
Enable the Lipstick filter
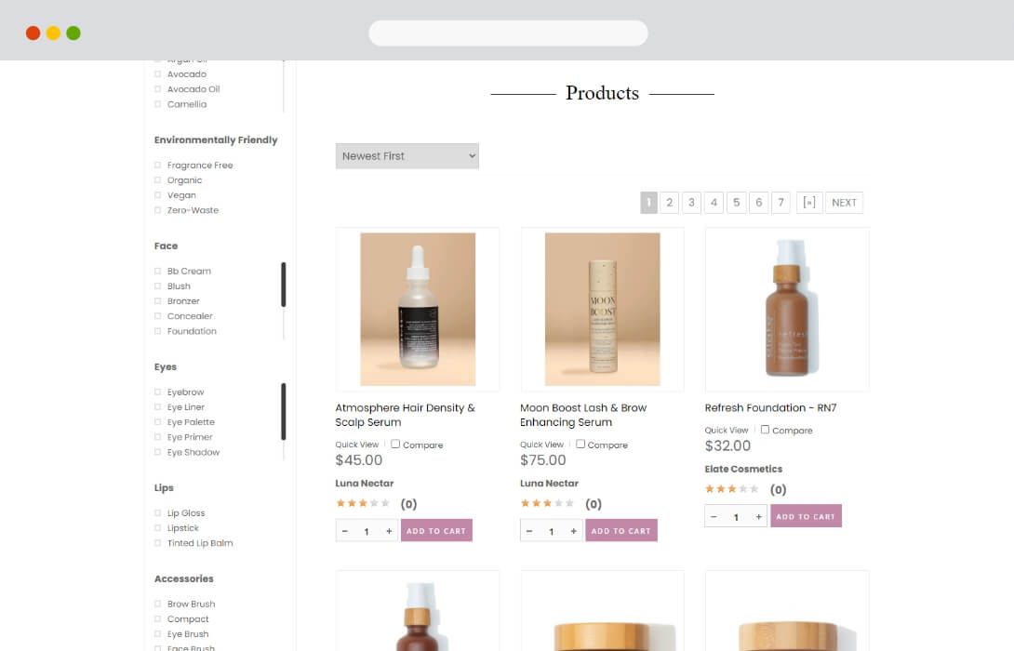(x=158, y=528)
